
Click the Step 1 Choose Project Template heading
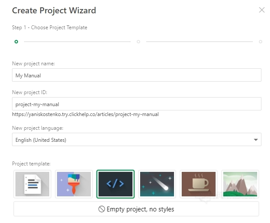49,27
